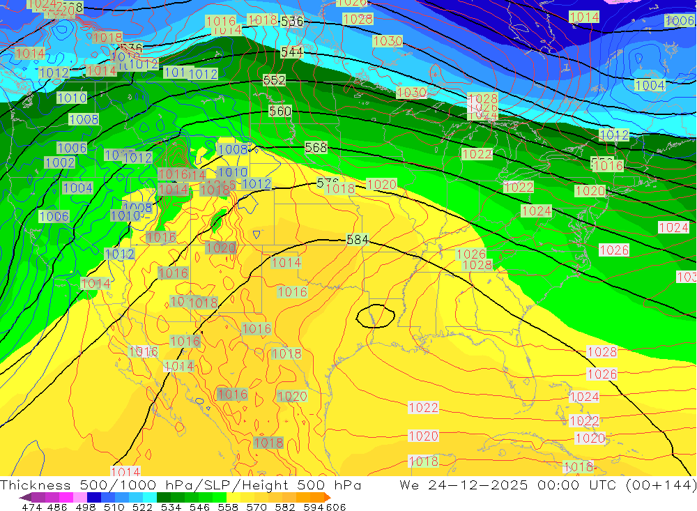Click the '546' value under the legend
This screenshot has width=697, height=511.
click(x=199, y=507)
